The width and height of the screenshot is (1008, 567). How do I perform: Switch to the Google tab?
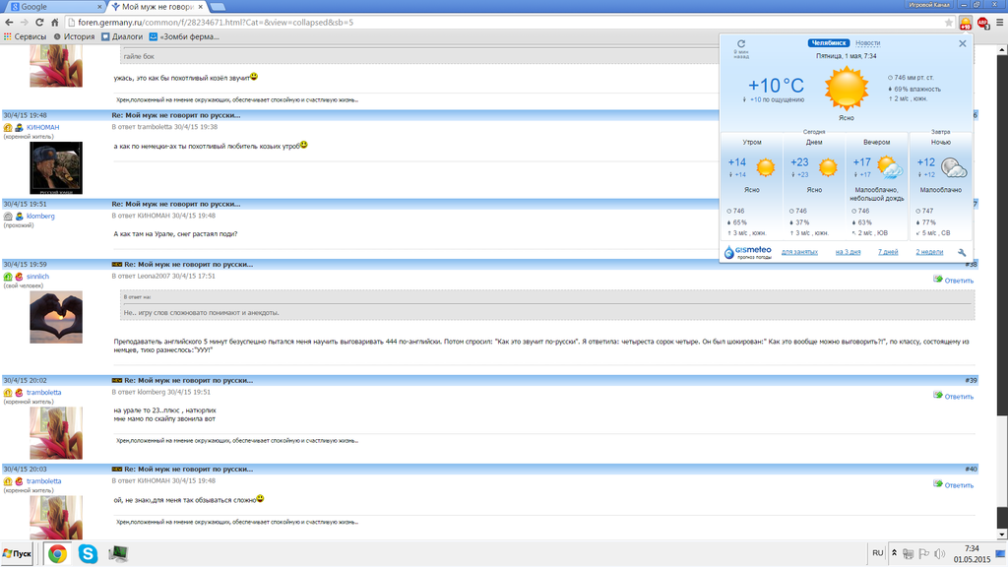tap(55, 7)
